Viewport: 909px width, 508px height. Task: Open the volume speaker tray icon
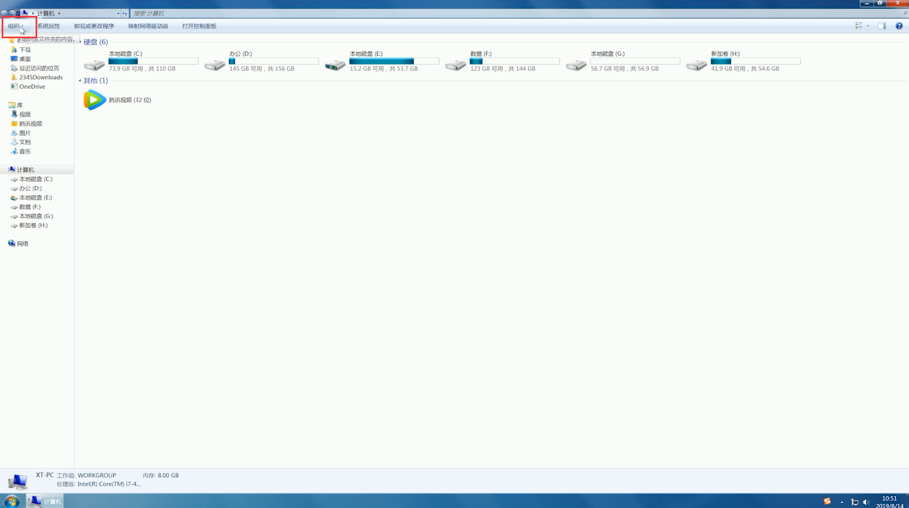[x=866, y=502]
